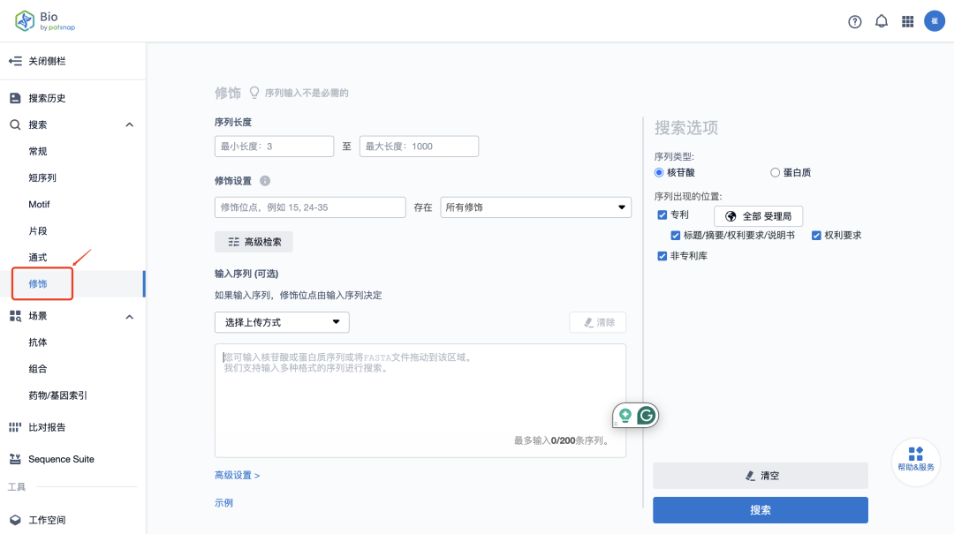The height and width of the screenshot is (534, 954).
Task: Open the 示例 link
Action: pos(223,503)
